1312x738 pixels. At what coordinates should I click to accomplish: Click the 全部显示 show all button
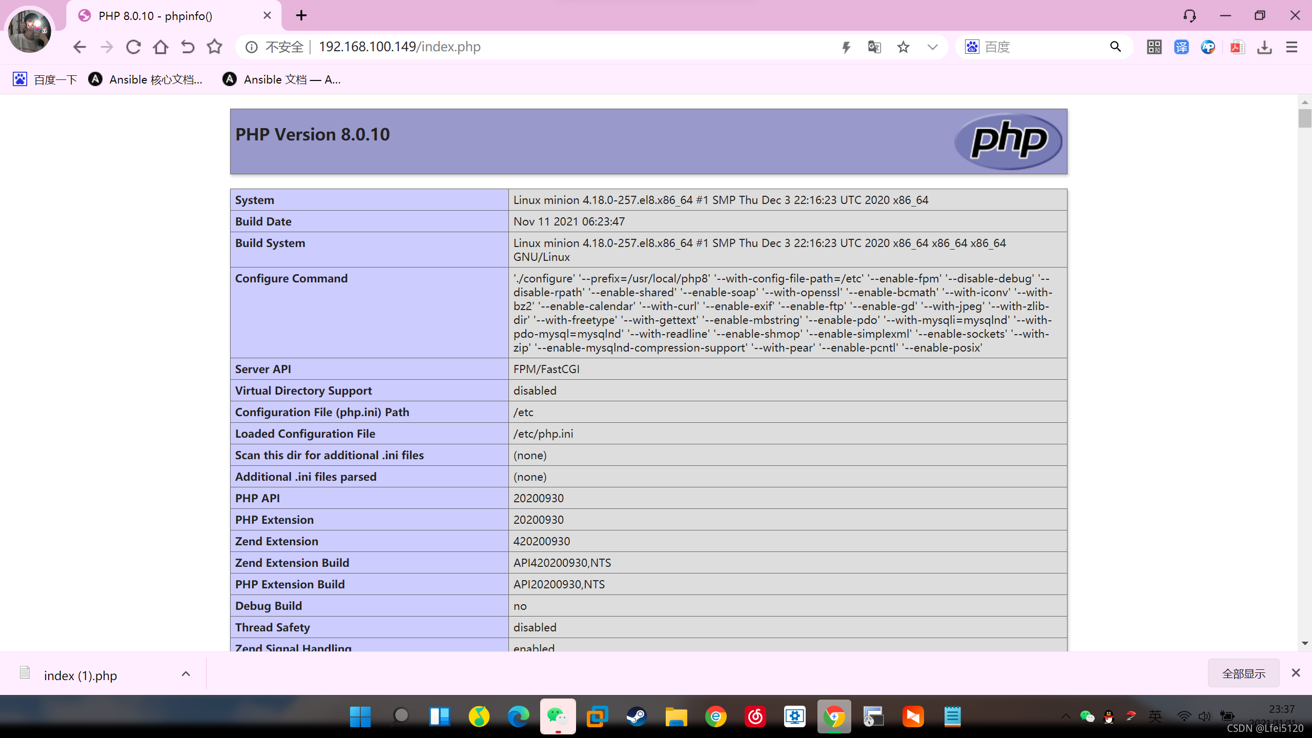tap(1243, 673)
